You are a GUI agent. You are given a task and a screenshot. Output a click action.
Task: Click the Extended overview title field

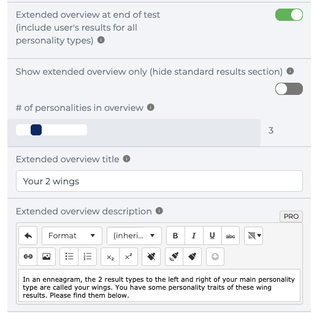click(x=159, y=181)
